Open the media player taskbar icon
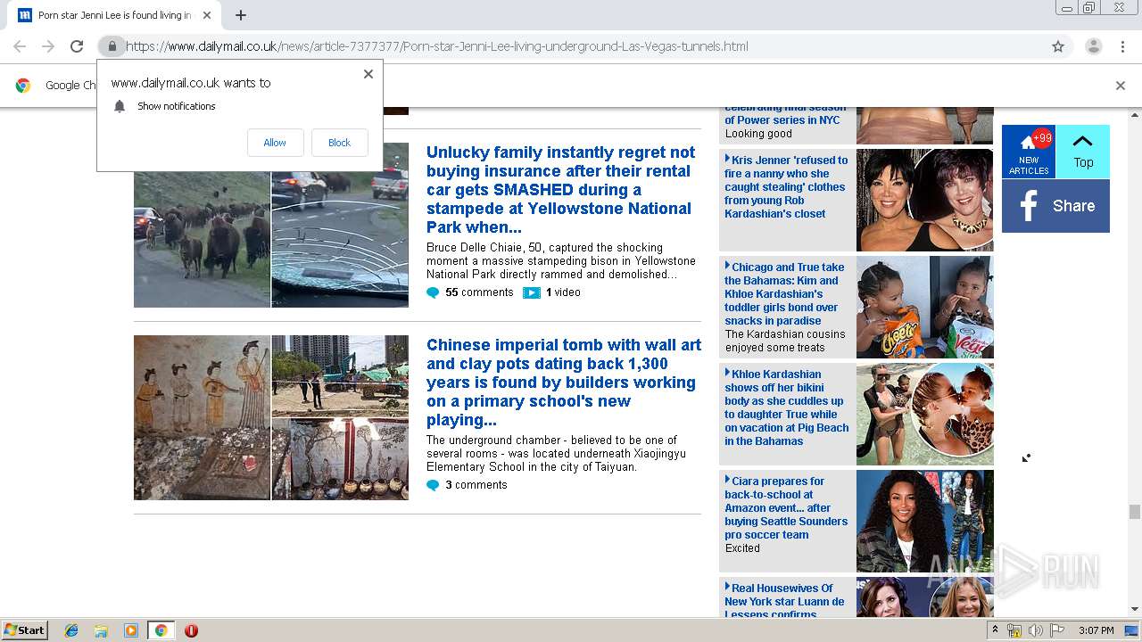The height and width of the screenshot is (642, 1142). [x=131, y=630]
